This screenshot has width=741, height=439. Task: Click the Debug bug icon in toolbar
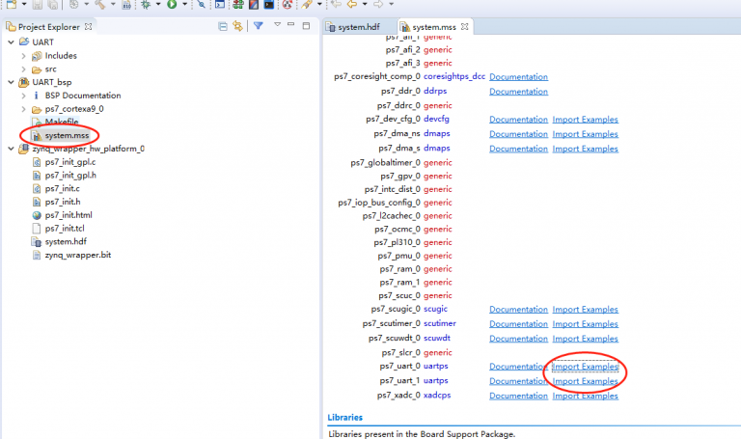[x=146, y=5]
